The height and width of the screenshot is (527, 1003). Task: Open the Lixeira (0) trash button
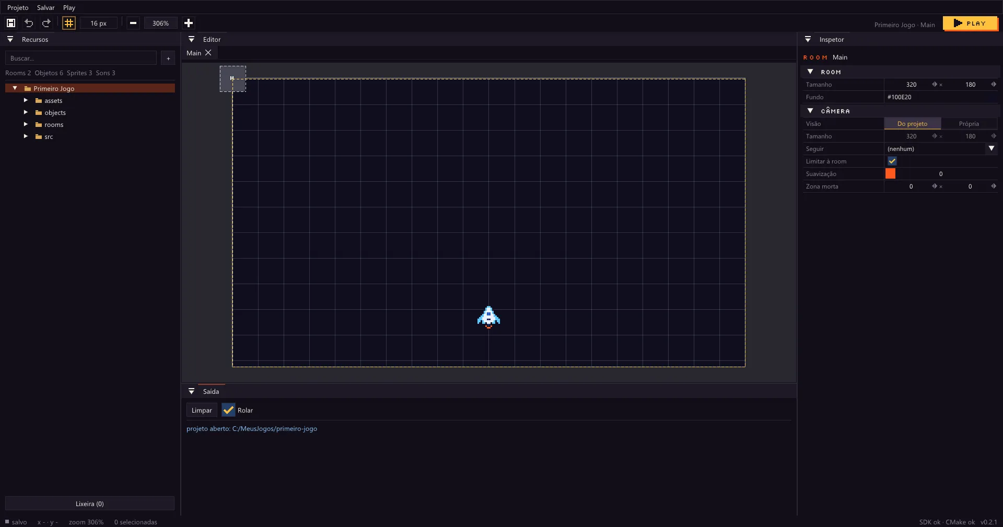[x=89, y=503]
